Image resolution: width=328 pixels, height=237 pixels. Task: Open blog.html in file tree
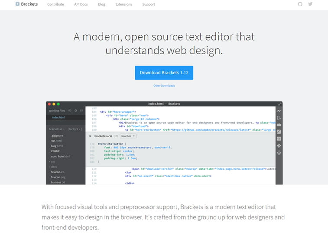click(x=57, y=146)
